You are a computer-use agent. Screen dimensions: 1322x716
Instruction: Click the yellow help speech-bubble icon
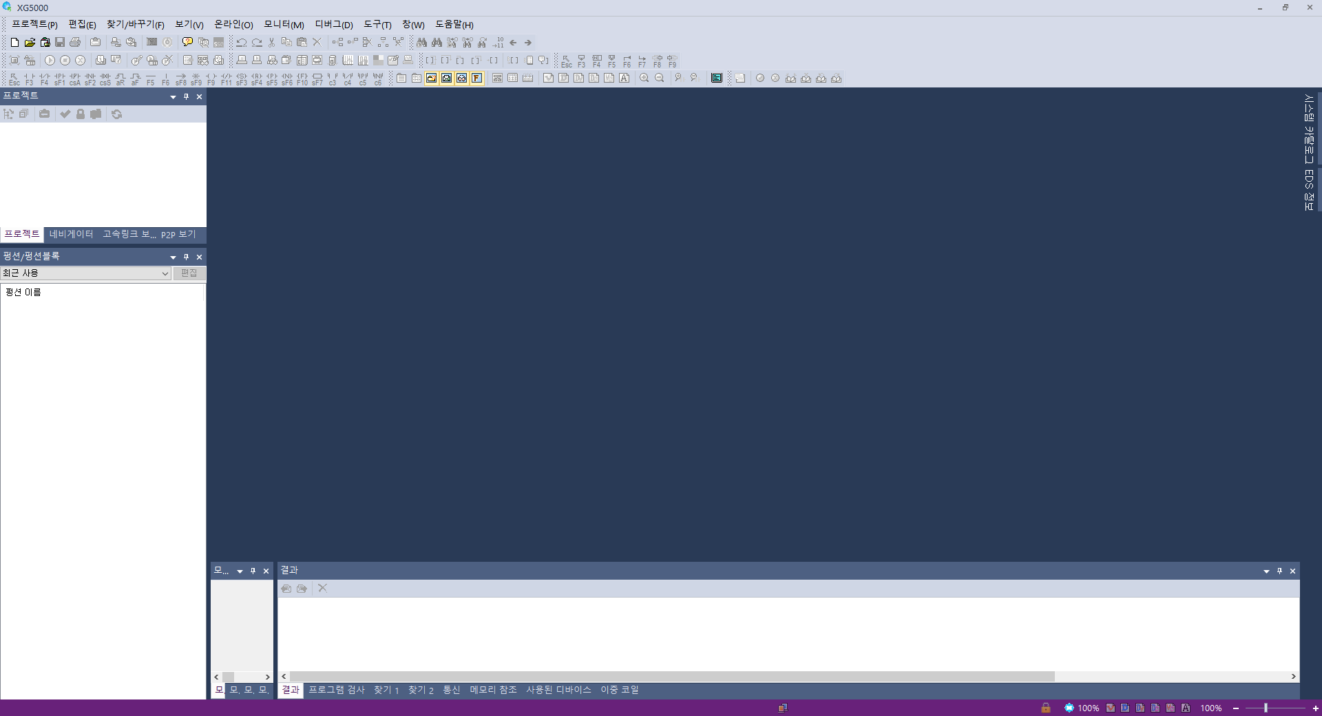click(187, 43)
